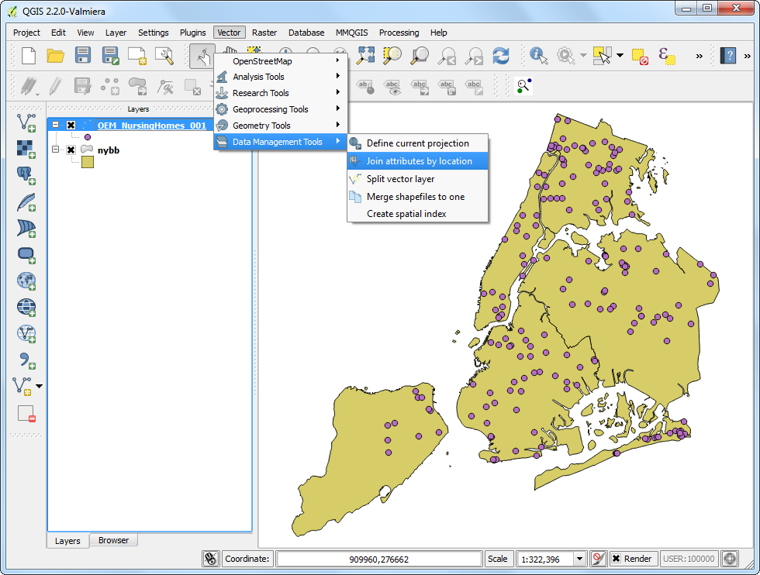Screen dimensions: 760x575
Task: Refresh the map canvas
Action: 501,56
